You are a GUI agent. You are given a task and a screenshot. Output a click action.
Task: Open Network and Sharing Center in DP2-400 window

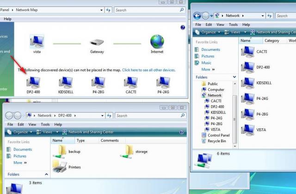[88, 132]
